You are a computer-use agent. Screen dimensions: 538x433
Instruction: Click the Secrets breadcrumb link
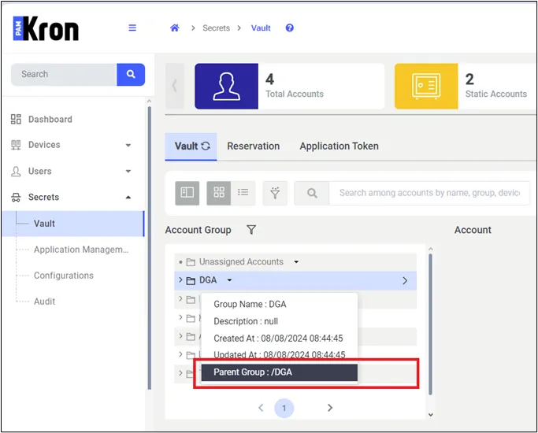[x=216, y=28]
